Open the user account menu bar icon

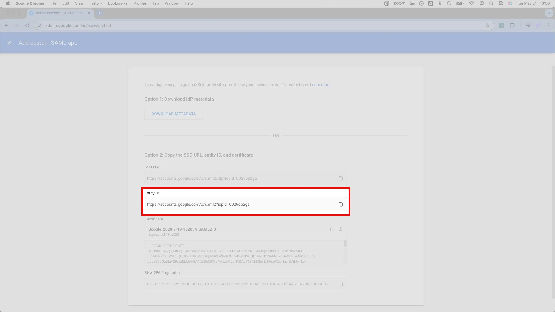point(482,3)
